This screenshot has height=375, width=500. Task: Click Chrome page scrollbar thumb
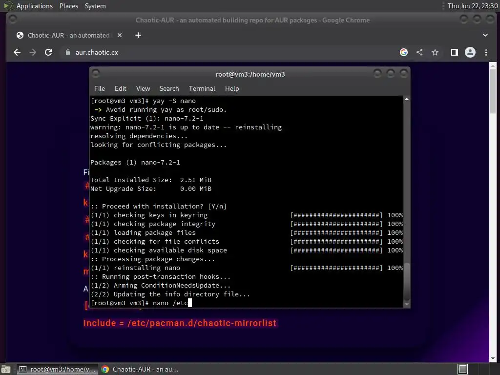pos(493,91)
